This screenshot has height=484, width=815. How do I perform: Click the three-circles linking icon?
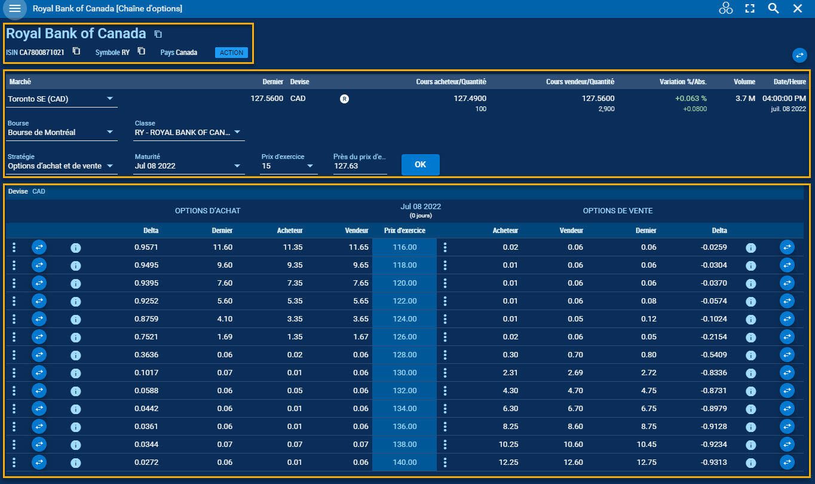(725, 8)
